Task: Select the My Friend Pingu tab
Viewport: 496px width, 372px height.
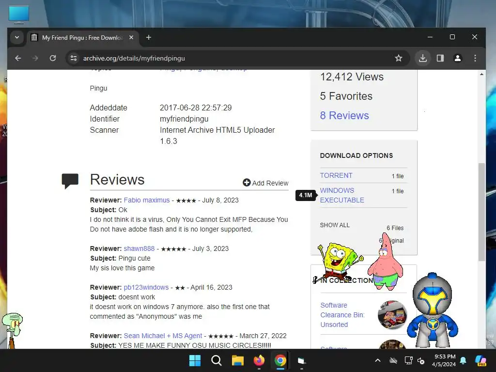Action: (83, 37)
